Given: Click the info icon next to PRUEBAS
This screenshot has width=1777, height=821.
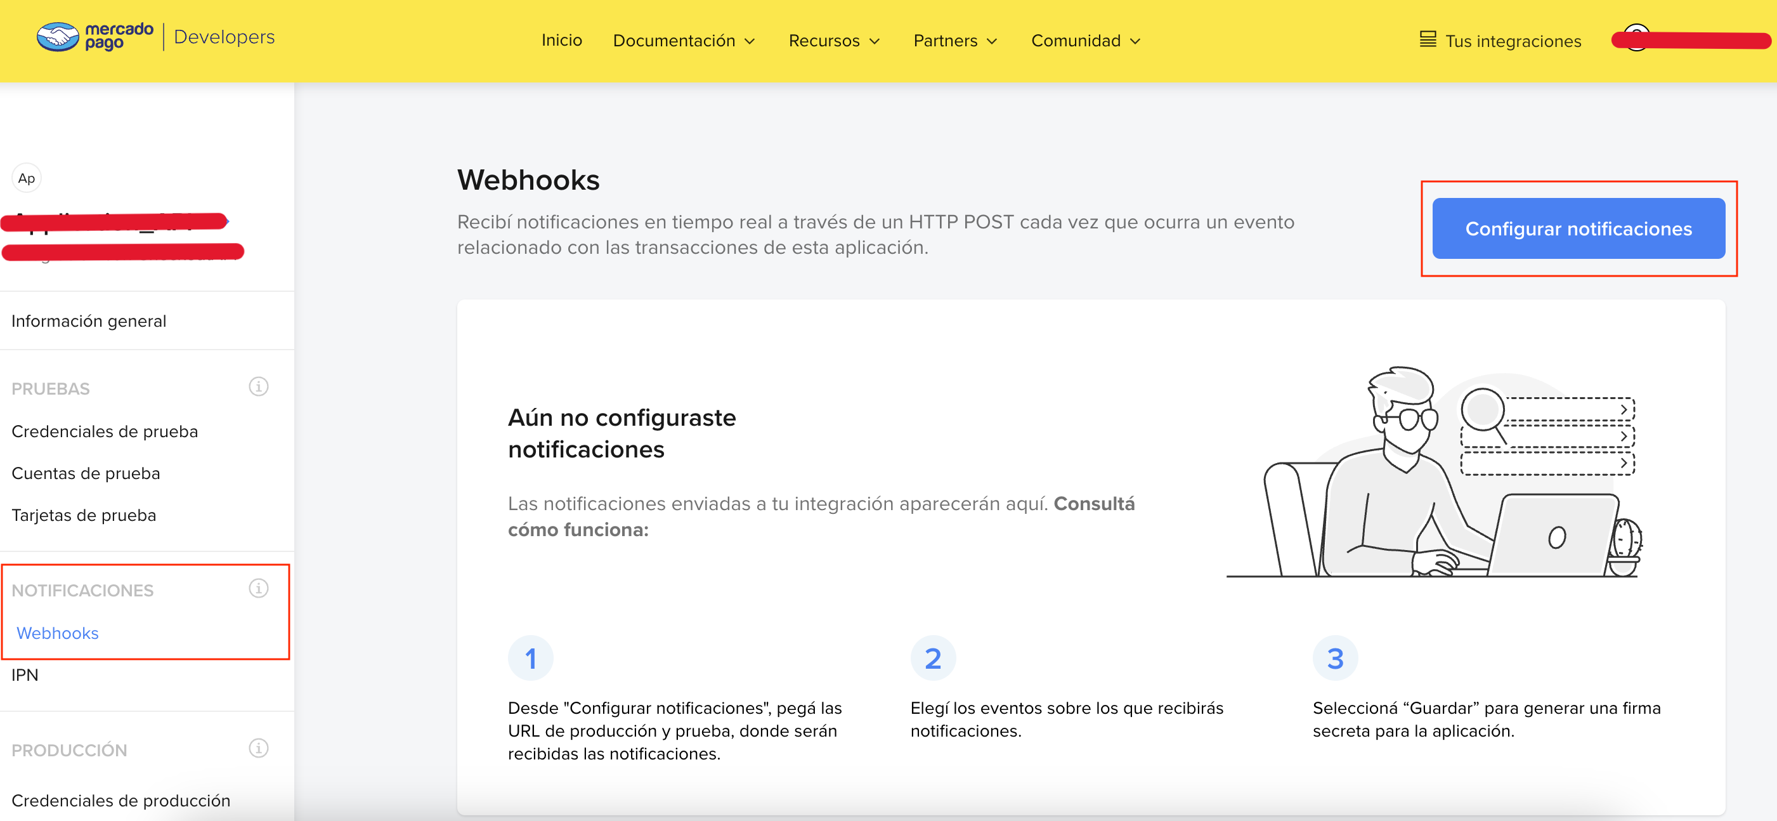Looking at the screenshot, I should (x=258, y=386).
